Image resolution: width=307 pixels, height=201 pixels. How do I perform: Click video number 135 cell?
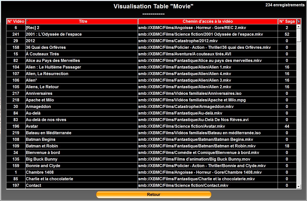click(x=16, y=159)
